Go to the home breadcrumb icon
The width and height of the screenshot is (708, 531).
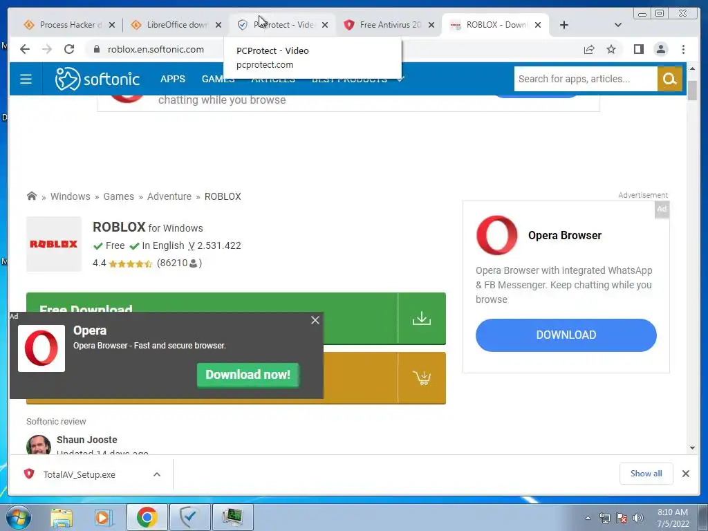tap(32, 196)
